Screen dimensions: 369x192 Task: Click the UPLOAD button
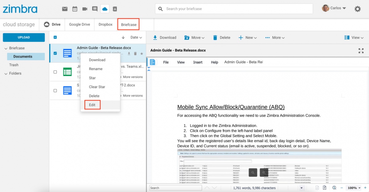24,37
